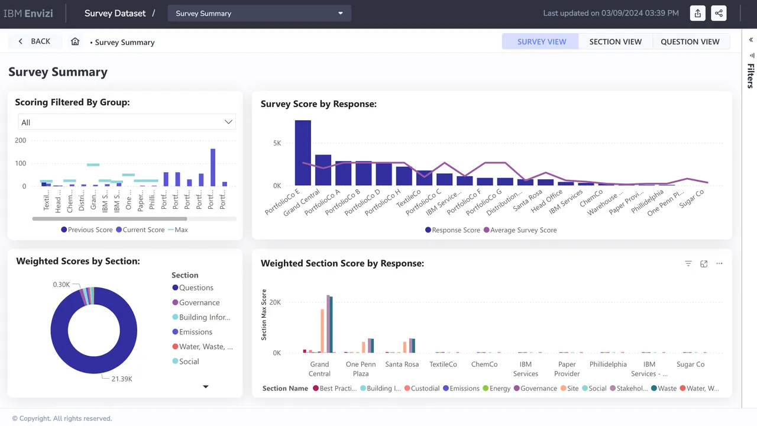757x426 pixels.
Task: Switch to SECTION VIEW tab
Action: tap(616, 41)
